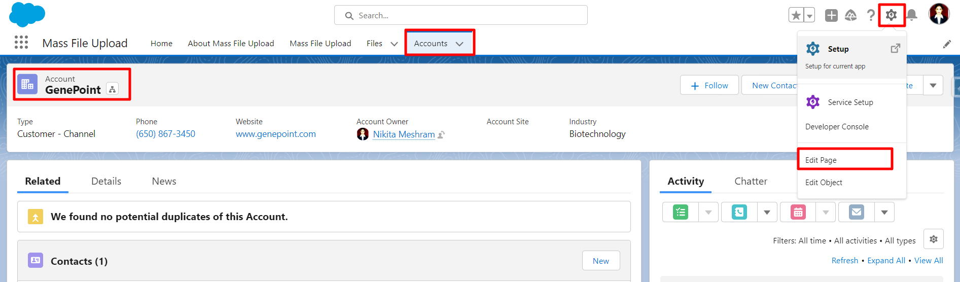The image size is (960, 282).
Task: Open www.genepoint.com website link
Action: pyautogui.click(x=275, y=134)
